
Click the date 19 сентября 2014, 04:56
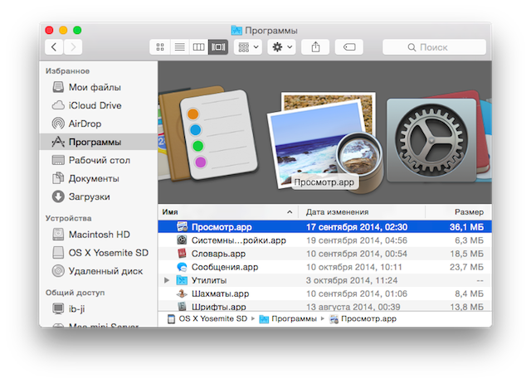357,240
